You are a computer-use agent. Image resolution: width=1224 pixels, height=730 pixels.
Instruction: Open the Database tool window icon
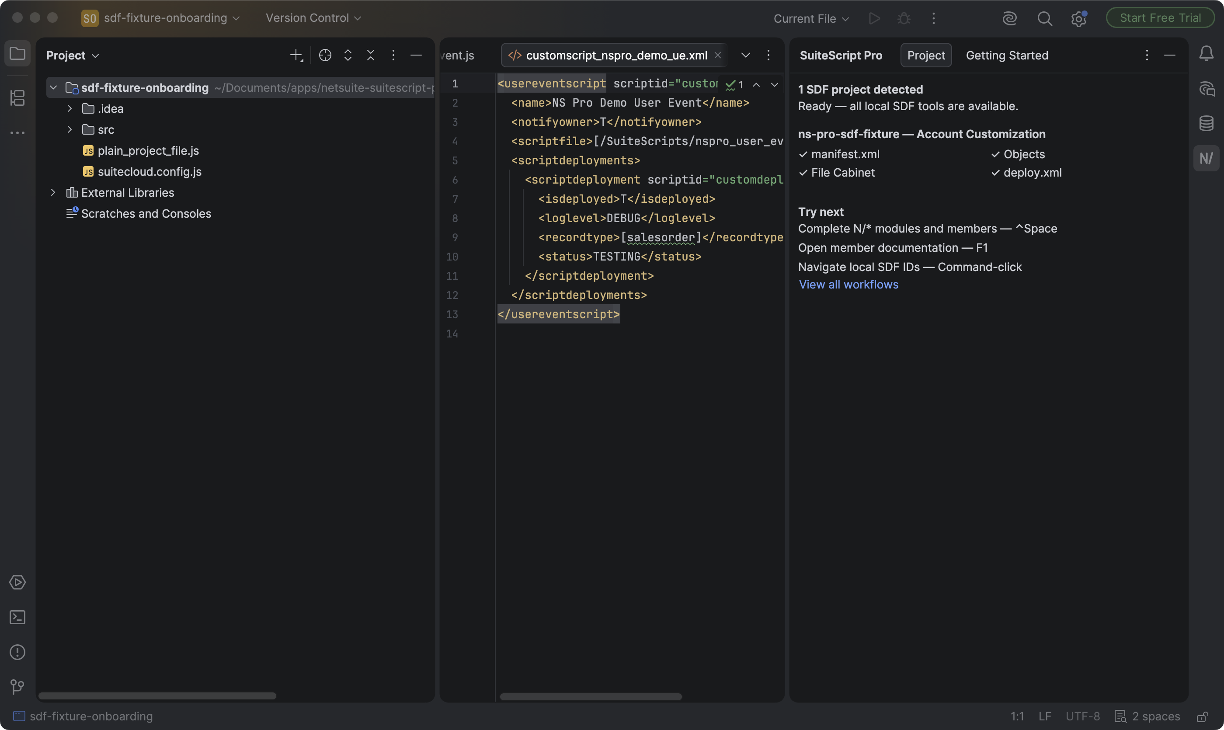coord(1206,123)
